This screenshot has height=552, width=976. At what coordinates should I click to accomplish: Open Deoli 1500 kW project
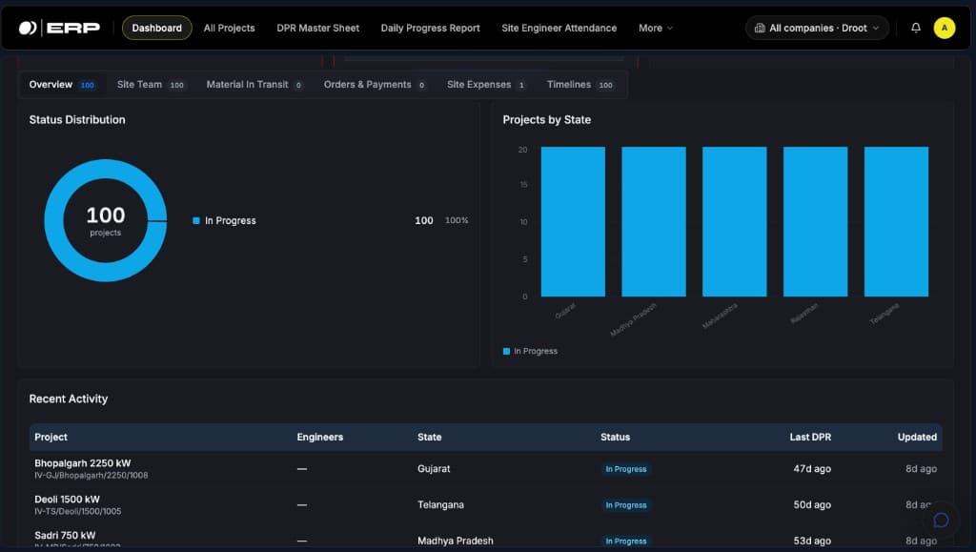point(68,500)
